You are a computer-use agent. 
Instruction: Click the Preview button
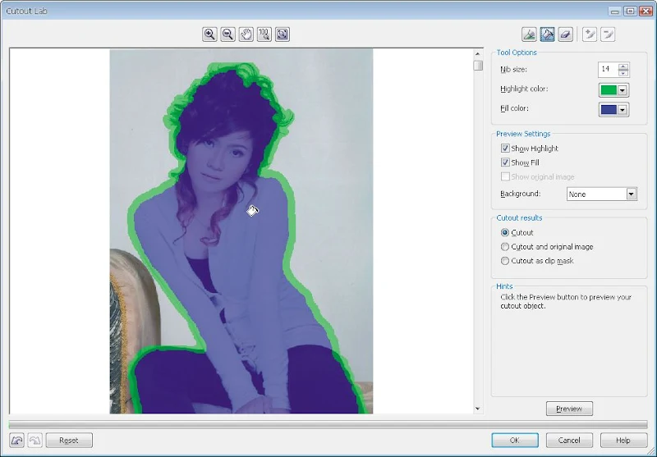pos(569,409)
